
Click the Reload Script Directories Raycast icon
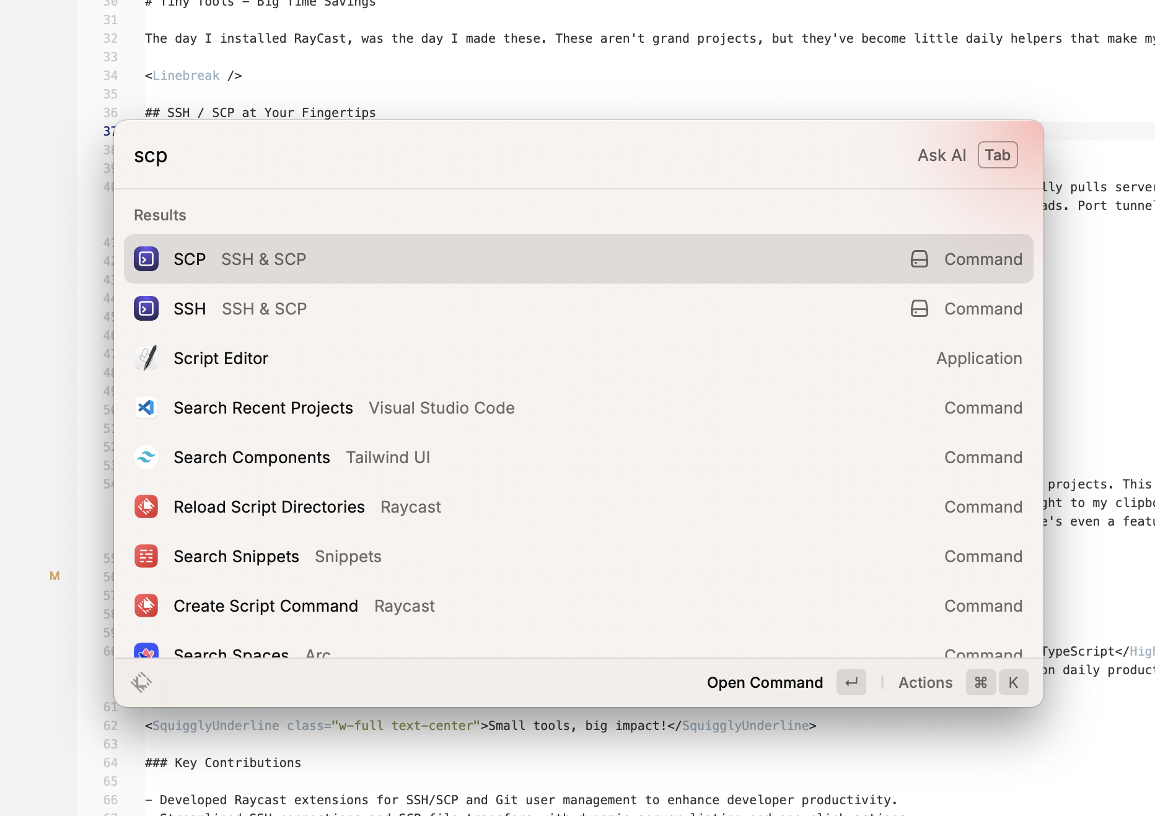(x=146, y=506)
